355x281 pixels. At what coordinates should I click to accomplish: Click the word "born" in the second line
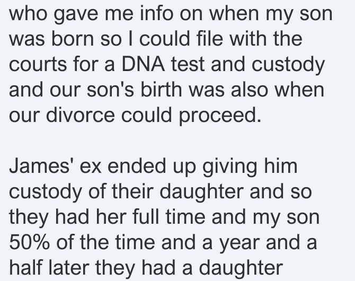(x=73, y=39)
